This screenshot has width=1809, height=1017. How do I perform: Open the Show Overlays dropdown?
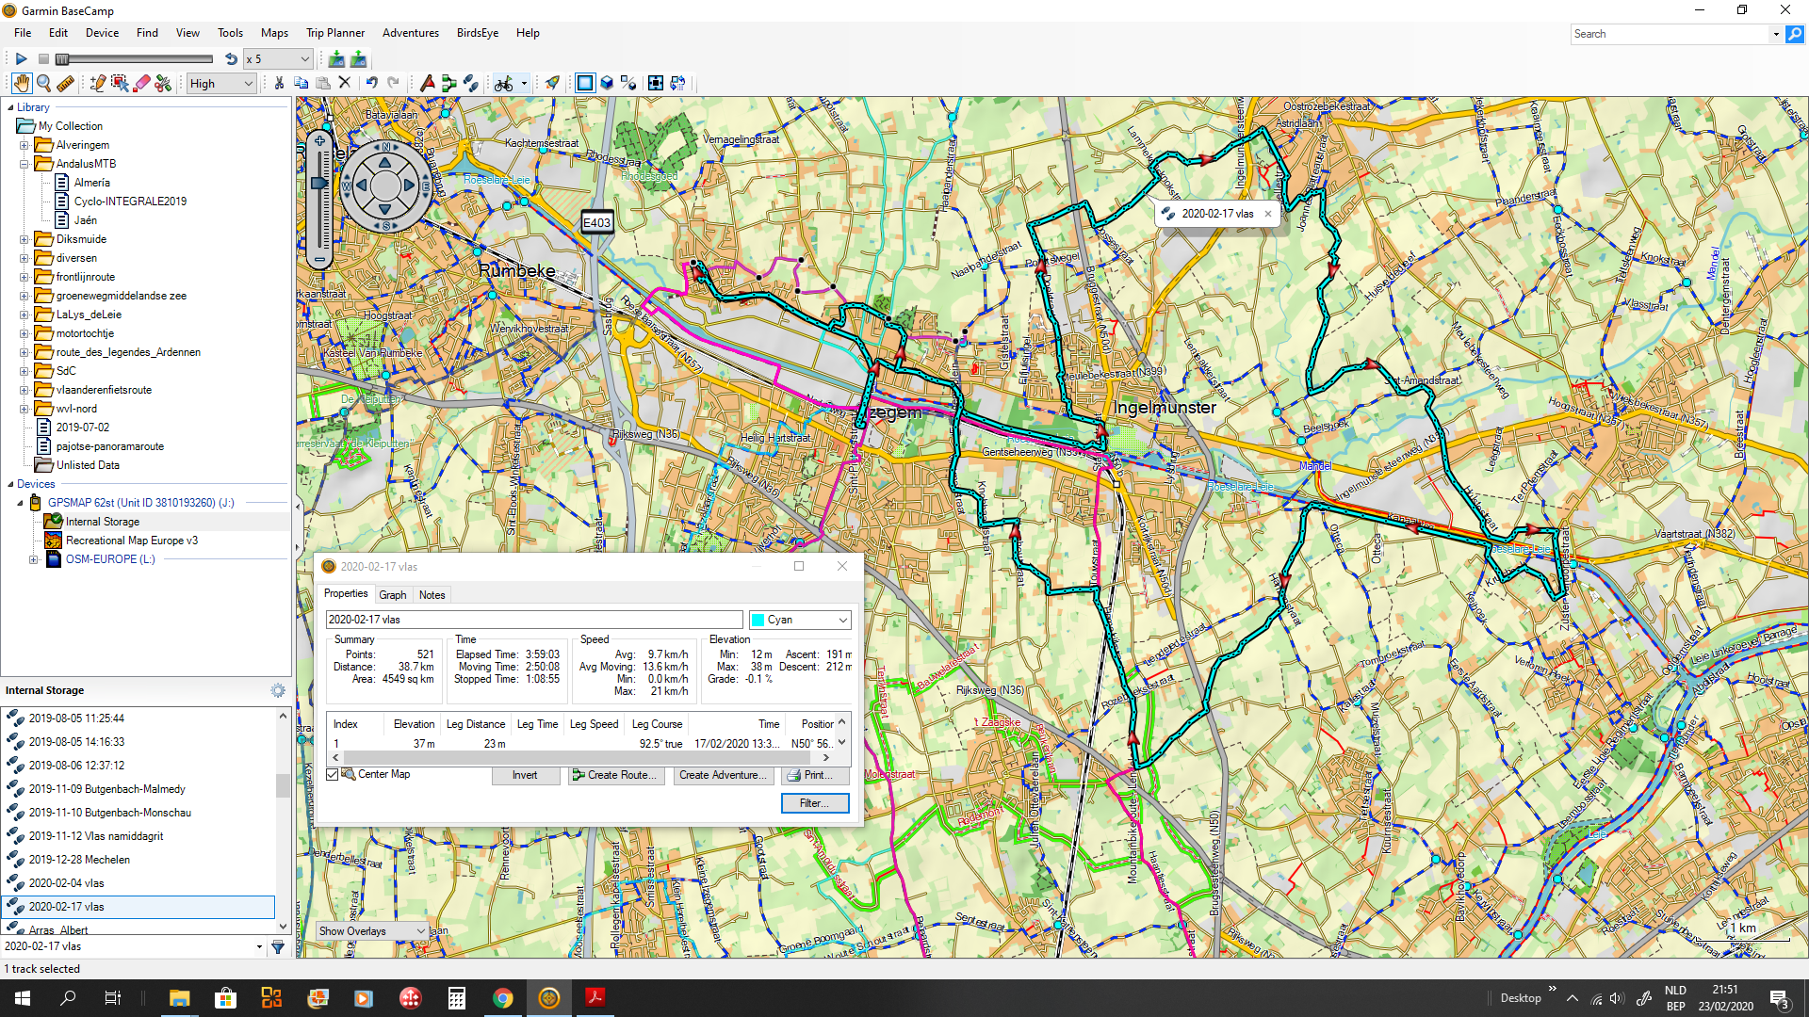372,931
